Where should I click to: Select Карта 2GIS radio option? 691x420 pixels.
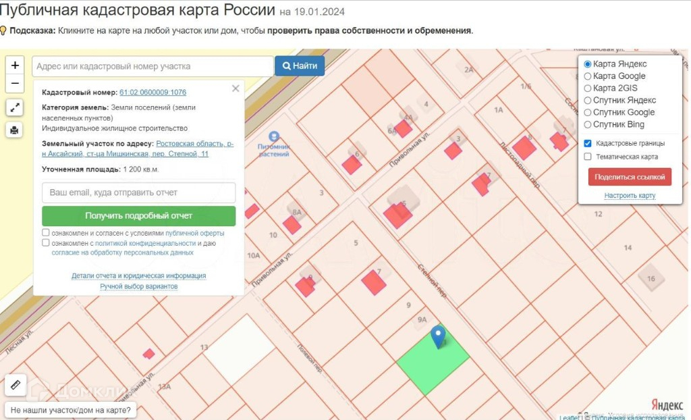(x=588, y=88)
